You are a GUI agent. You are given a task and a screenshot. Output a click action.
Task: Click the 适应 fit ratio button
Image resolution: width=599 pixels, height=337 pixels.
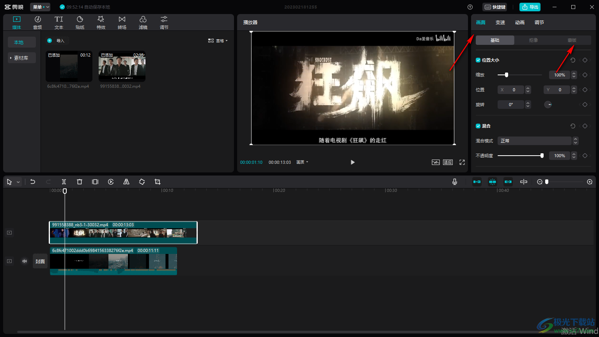tap(448, 162)
